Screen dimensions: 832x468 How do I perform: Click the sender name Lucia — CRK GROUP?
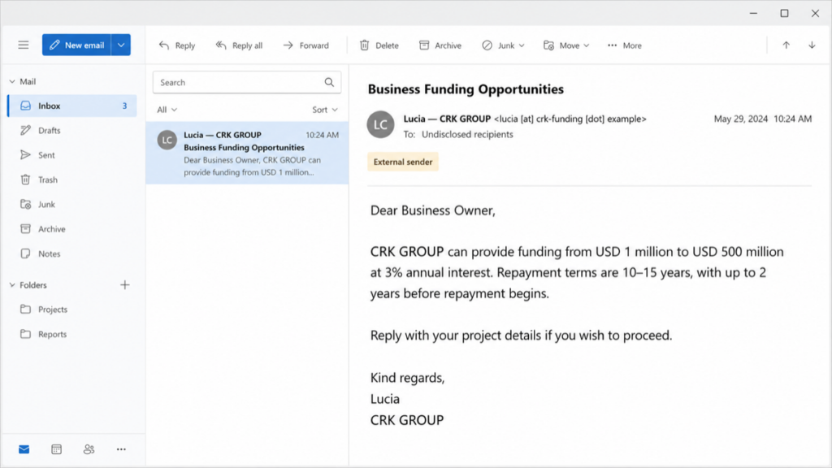(447, 119)
